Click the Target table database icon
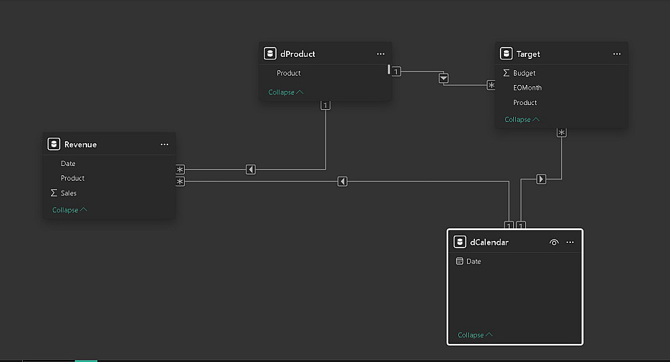This screenshot has height=362, width=670. [x=507, y=54]
